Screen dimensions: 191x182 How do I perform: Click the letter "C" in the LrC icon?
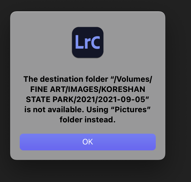pos(95,42)
